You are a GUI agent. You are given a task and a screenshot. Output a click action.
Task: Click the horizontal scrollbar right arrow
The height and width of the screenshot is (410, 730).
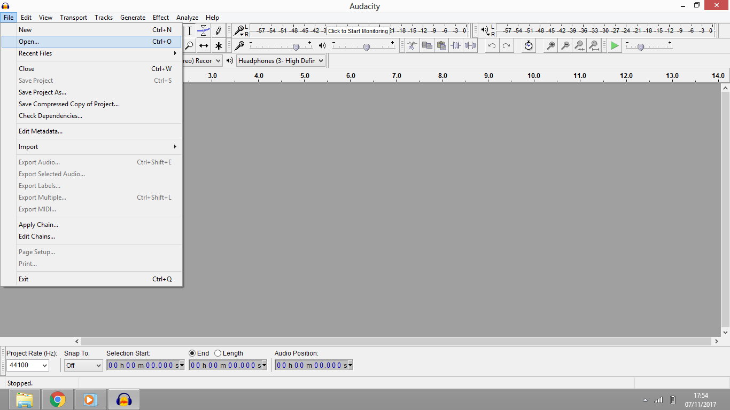[717, 341]
